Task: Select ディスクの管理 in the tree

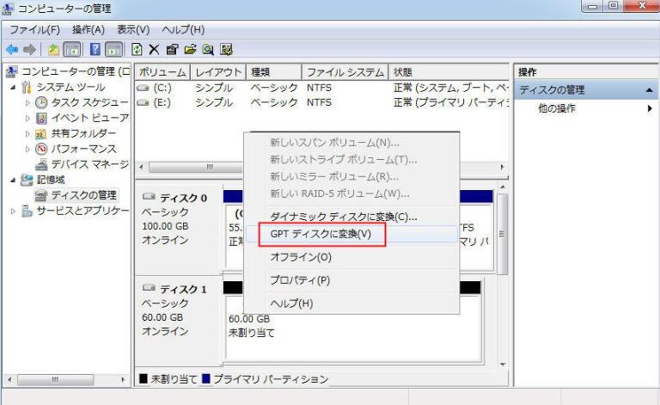Action: [83, 195]
